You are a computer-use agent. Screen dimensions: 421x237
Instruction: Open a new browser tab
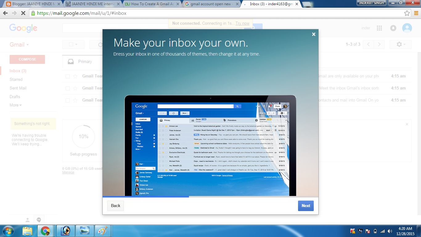[x=308, y=4]
